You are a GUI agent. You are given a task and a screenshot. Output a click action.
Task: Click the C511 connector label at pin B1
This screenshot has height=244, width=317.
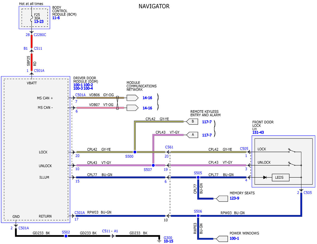pos(38,48)
